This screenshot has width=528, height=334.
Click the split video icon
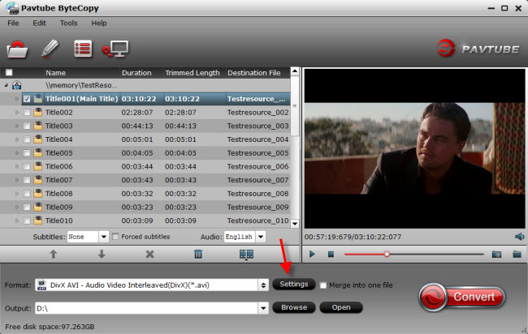(x=246, y=255)
